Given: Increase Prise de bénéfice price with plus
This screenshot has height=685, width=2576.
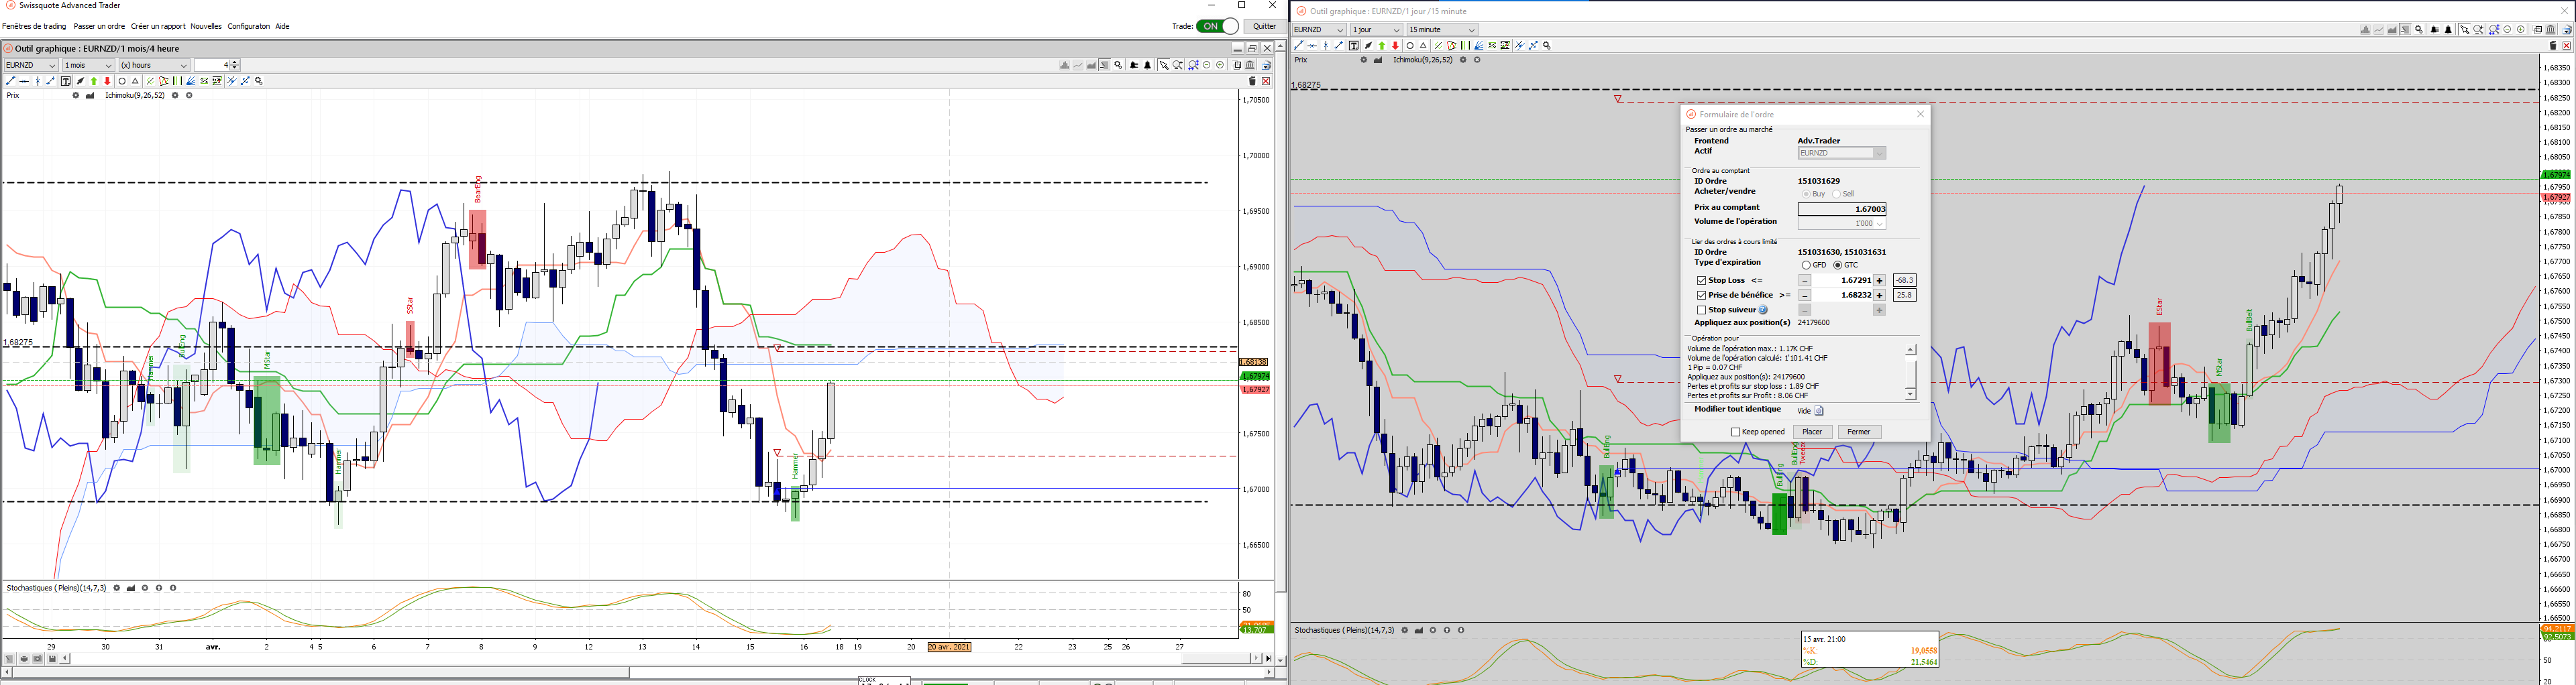Looking at the screenshot, I should (x=1879, y=296).
